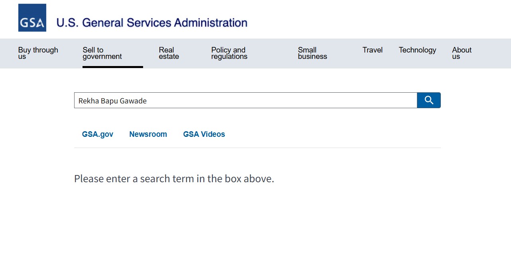Click the 'Please enter a search term' message

point(174,179)
